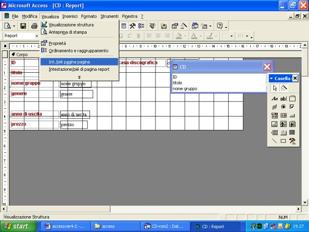Image resolution: width=309 pixels, height=232 pixels.
Task: Expand the New Object dropdown arrow
Action: coord(210,26)
